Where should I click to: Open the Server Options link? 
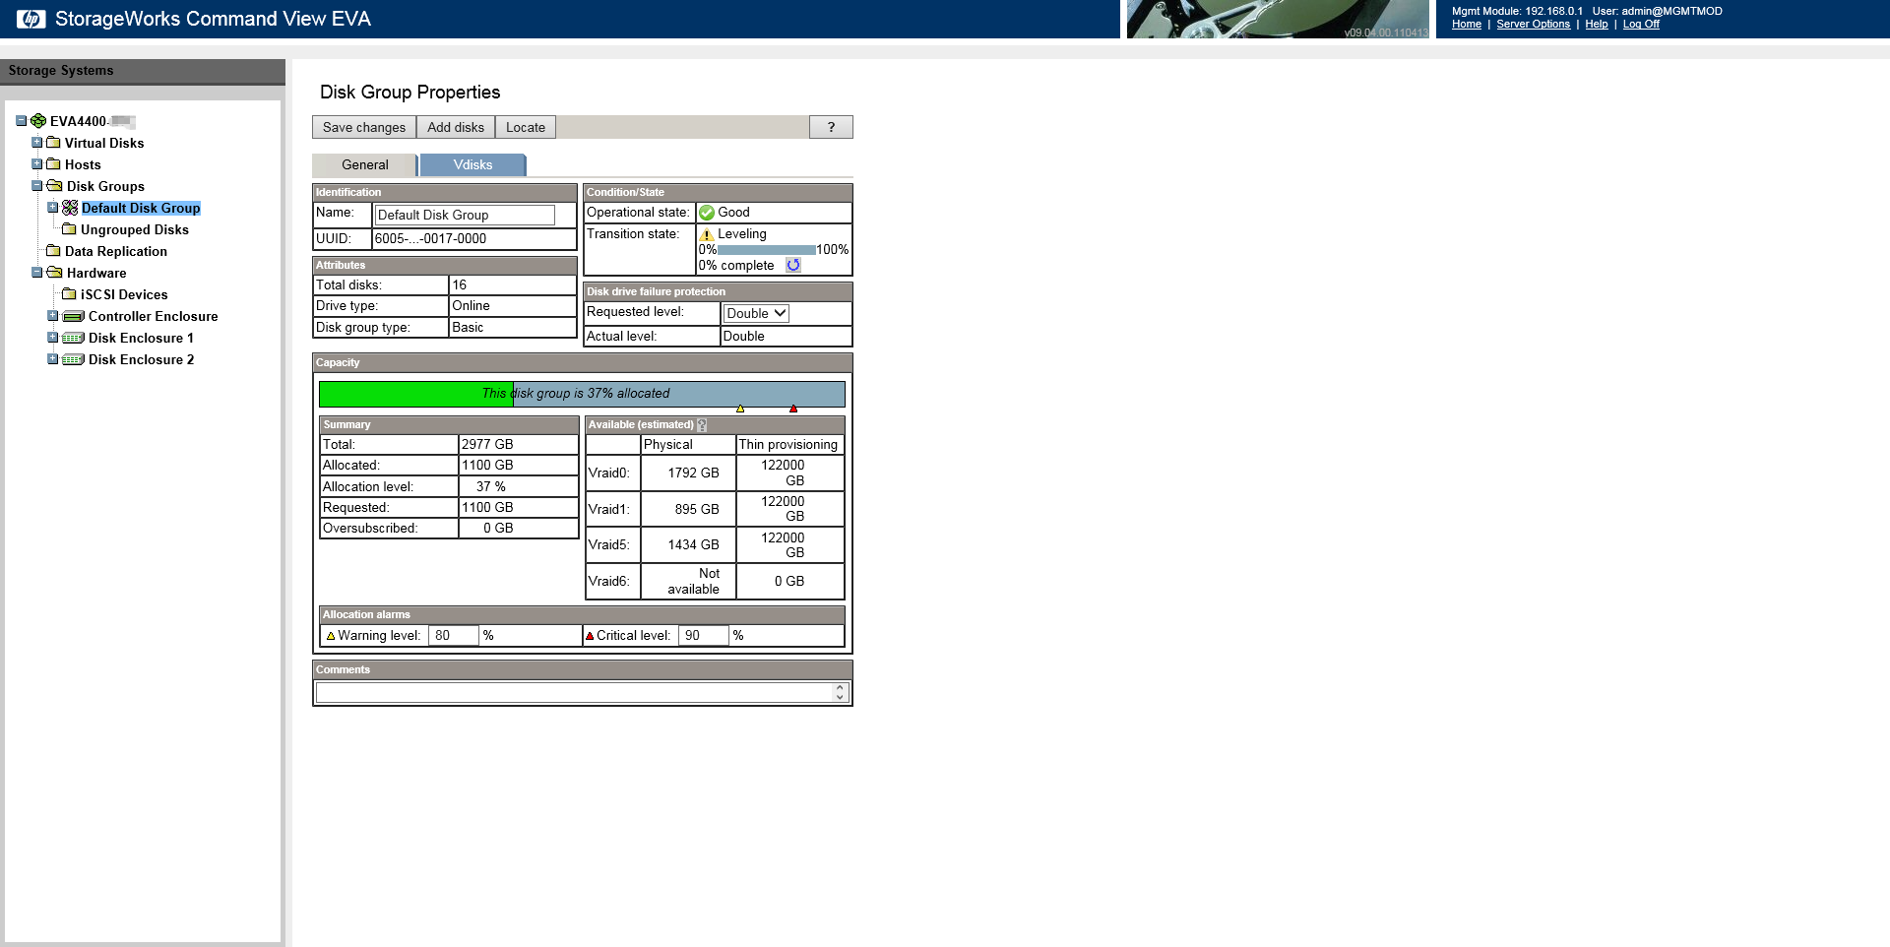[x=1533, y=25]
